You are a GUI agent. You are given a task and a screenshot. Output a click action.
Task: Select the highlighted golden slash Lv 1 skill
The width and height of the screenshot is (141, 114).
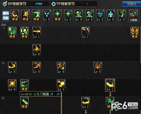pos(110,85)
